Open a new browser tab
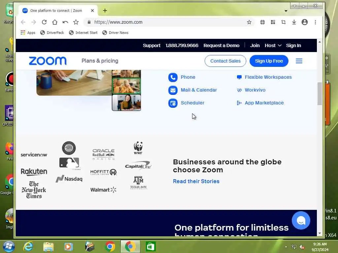Screen dimensions: 338x253 point(105,11)
